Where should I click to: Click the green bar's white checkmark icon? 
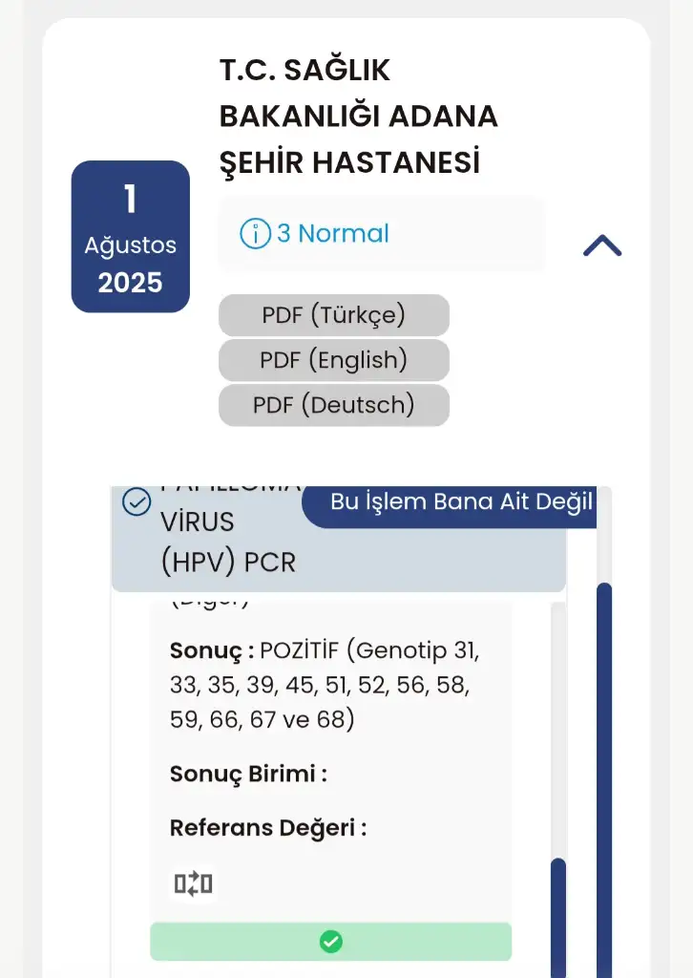pos(330,942)
